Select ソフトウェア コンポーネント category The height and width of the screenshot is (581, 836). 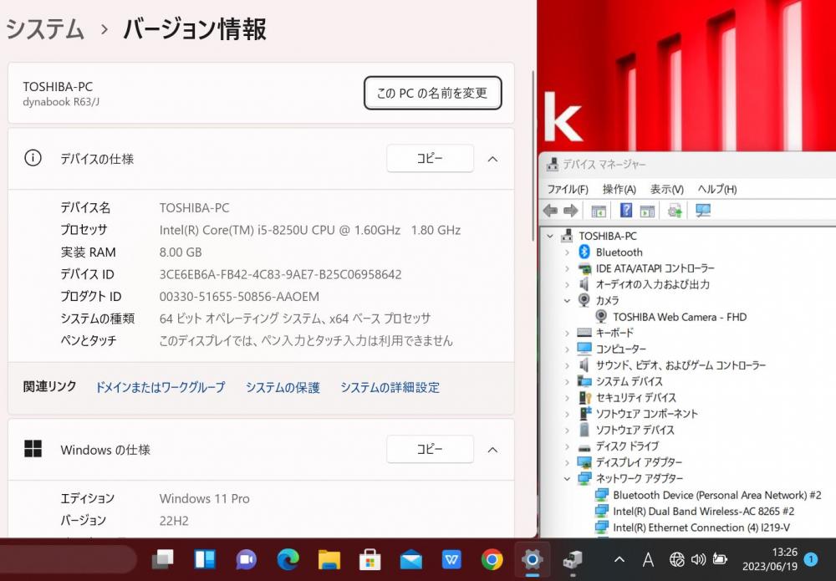point(646,414)
